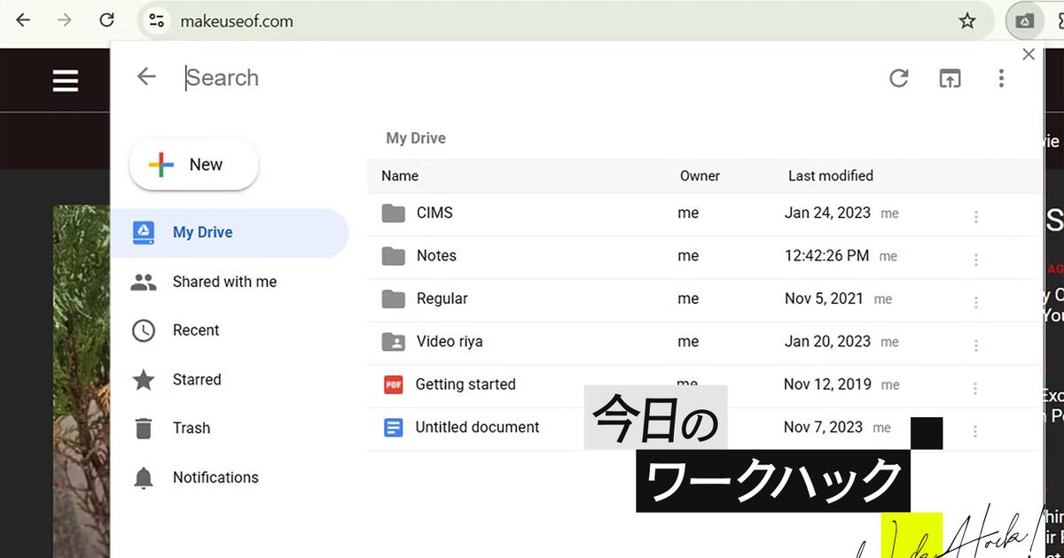This screenshot has width=1064, height=558.
Task: Click the Video riya shared folder icon
Action: tap(393, 341)
